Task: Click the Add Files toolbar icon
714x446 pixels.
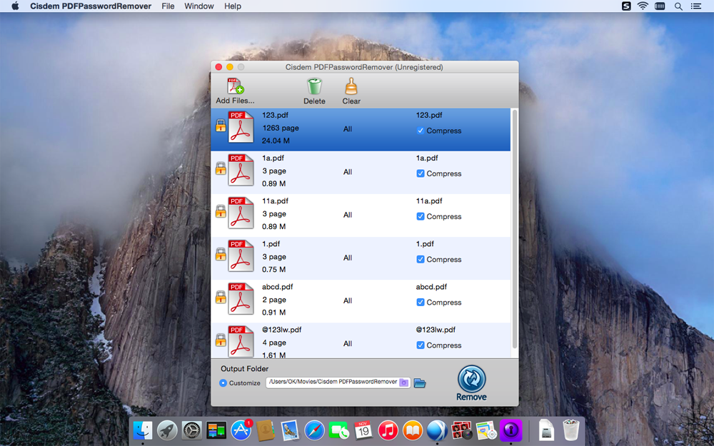Action: tap(236, 86)
